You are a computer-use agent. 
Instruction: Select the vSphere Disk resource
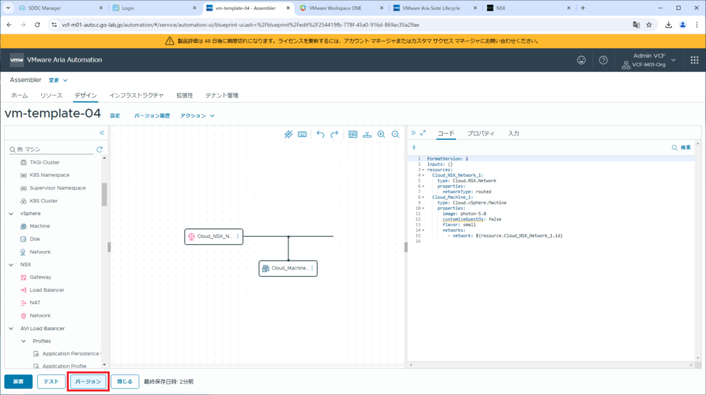pyautogui.click(x=35, y=239)
